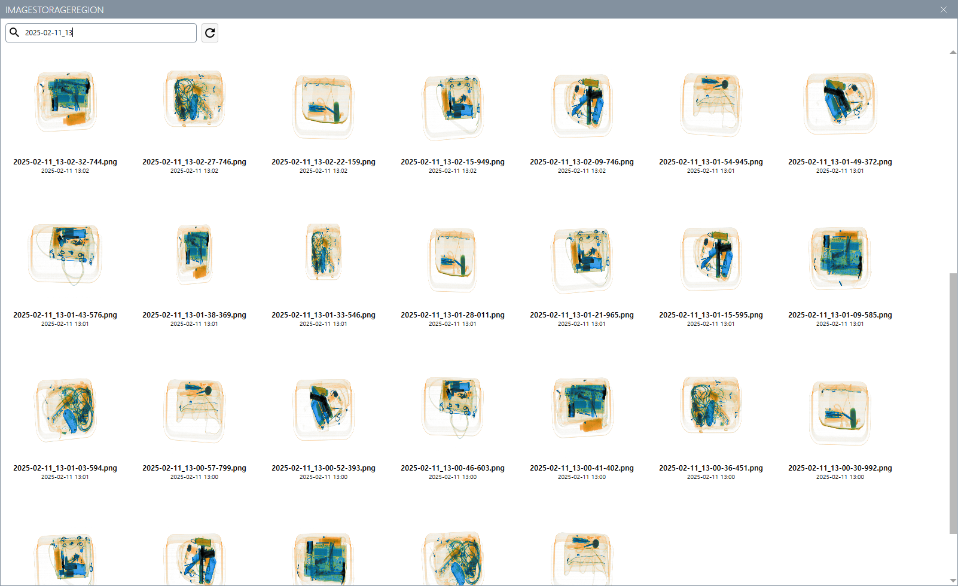Select file name 2025-02-11_13-01-28-011.png

(453, 315)
